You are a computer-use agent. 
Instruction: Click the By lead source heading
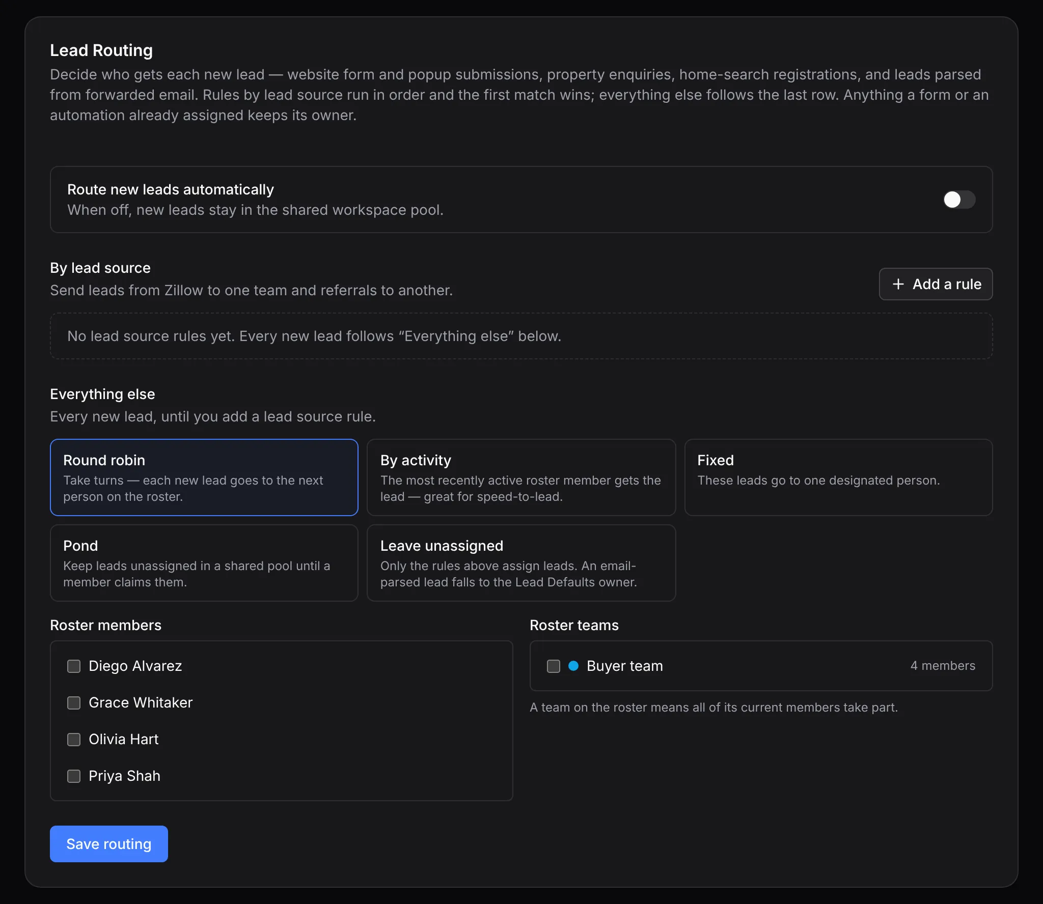100,268
